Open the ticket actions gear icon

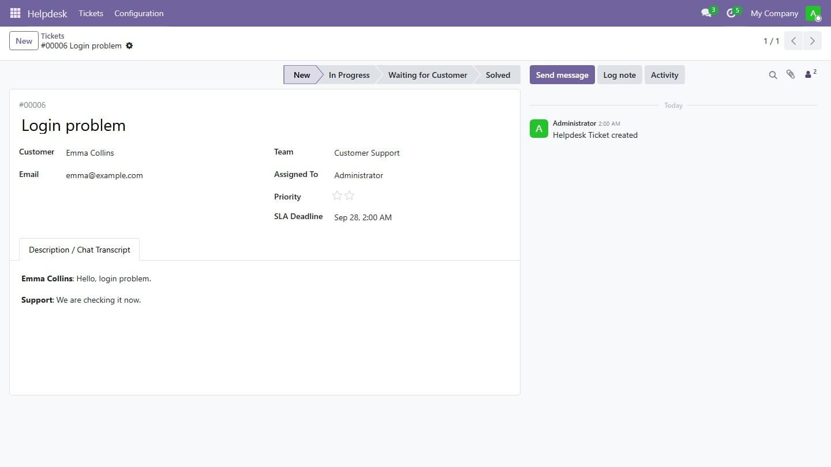tap(129, 46)
